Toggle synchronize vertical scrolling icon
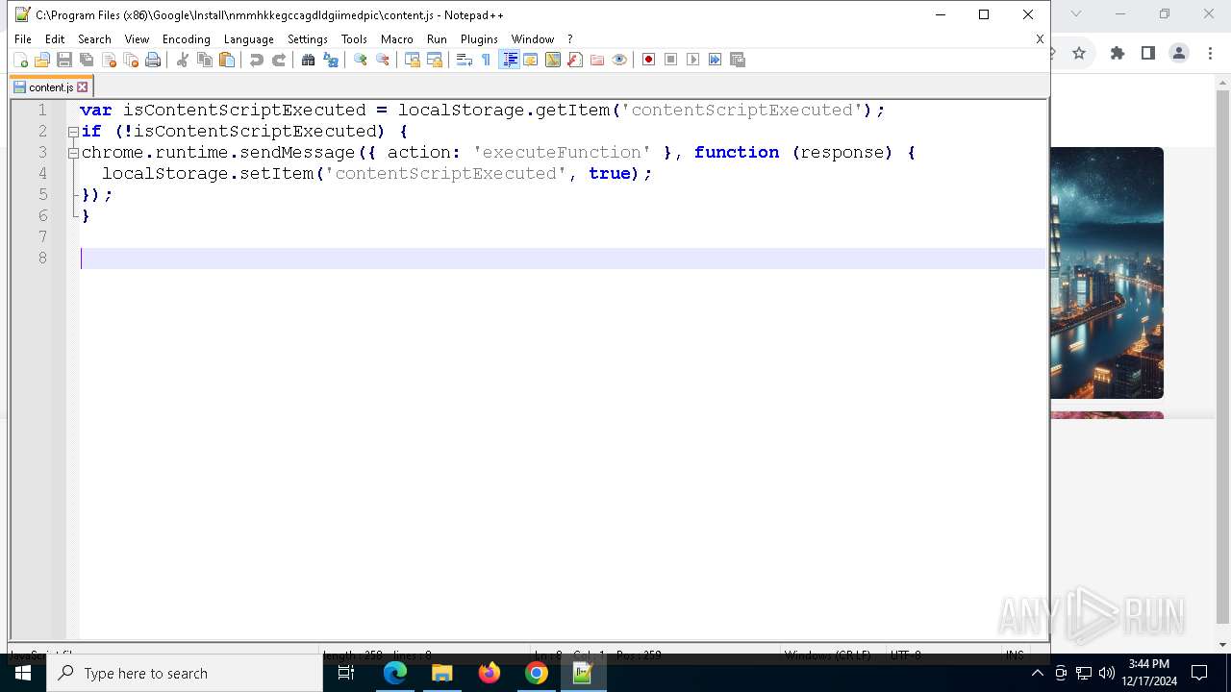Image resolution: width=1231 pixels, height=692 pixels. tap(413, 60)
